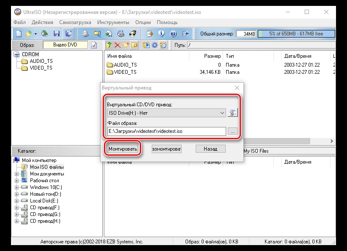Expand the Рабочий стол tree node
This screenshot has width=347, height=251.
tap(16, 181)
